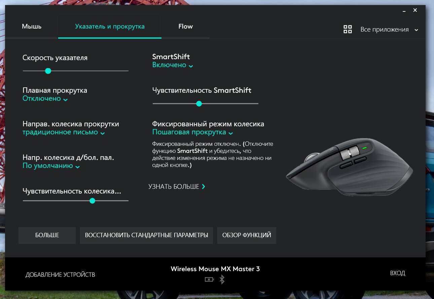Click the Чувствительность SmartShift slider handle
The height and width of the screenshot is (299, 434).
point(199,103)
